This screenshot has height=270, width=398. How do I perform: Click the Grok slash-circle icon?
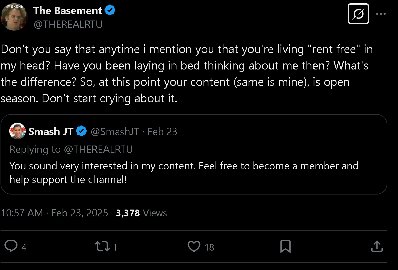tap(358, 14)
